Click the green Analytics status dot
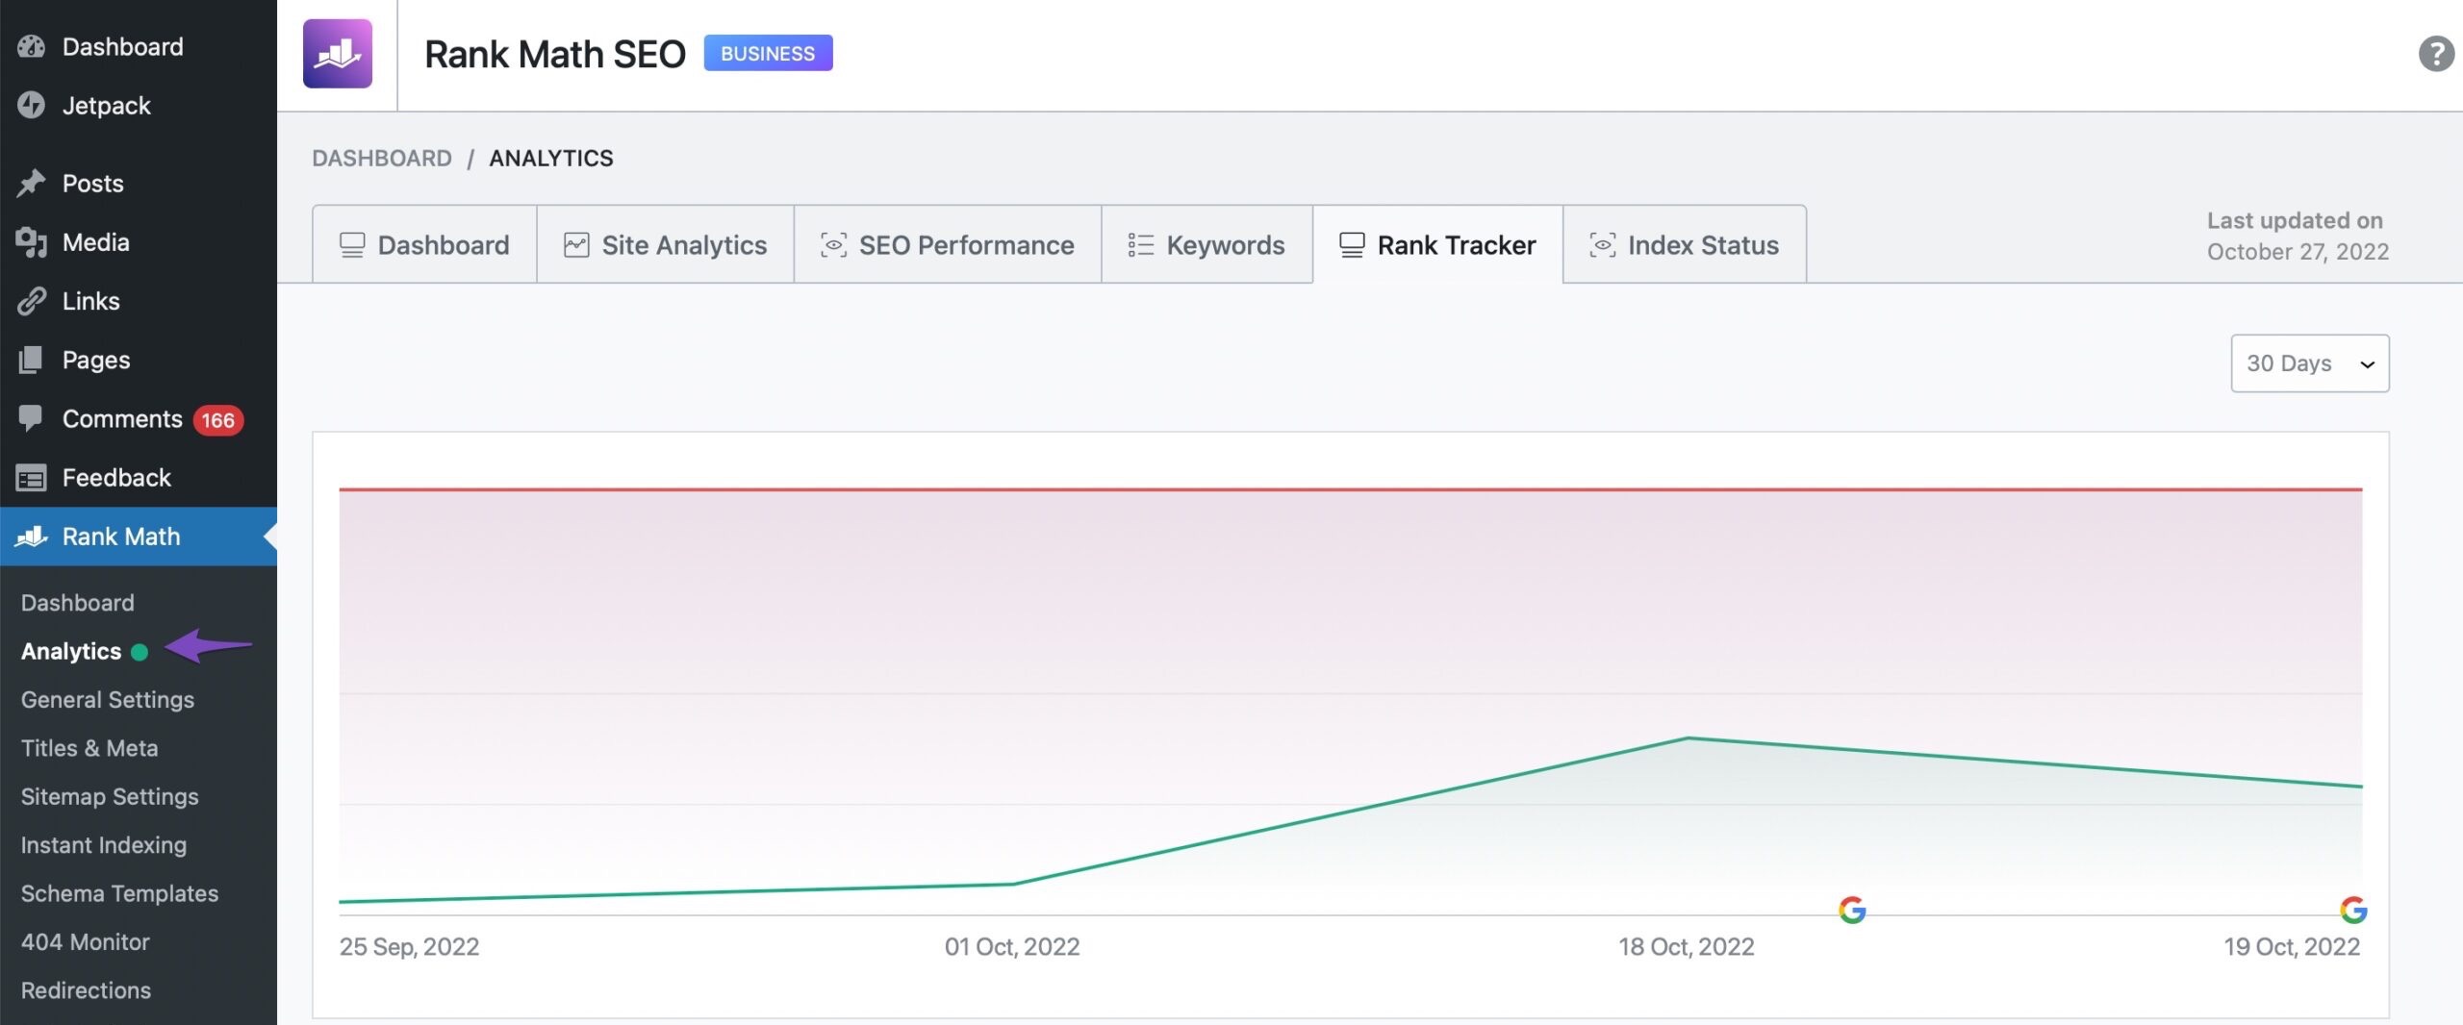The width and height of the screenshot is (2463, 1025). (x=140, y=652)
